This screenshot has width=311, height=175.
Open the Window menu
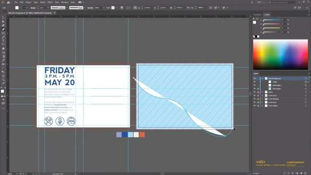tap(64, 2)
